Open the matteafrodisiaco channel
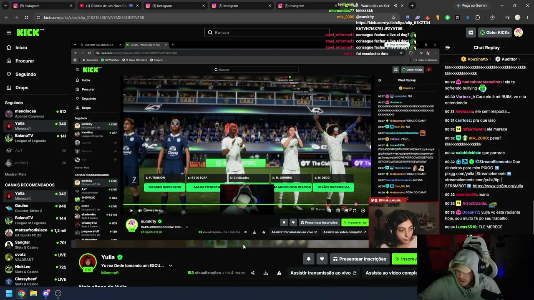 pos(35,232)
